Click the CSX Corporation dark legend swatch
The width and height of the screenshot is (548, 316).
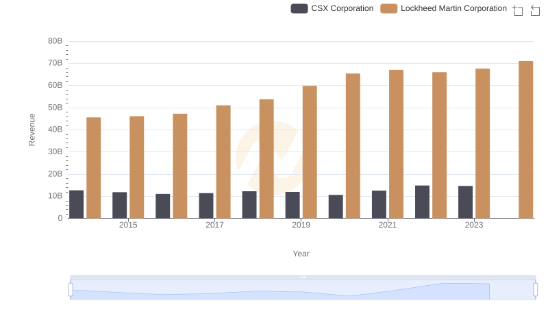pos(299,8)
